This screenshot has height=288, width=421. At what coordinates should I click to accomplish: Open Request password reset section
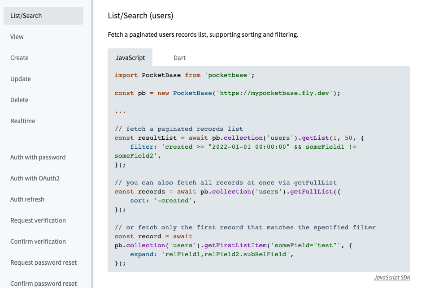(43, 262)
